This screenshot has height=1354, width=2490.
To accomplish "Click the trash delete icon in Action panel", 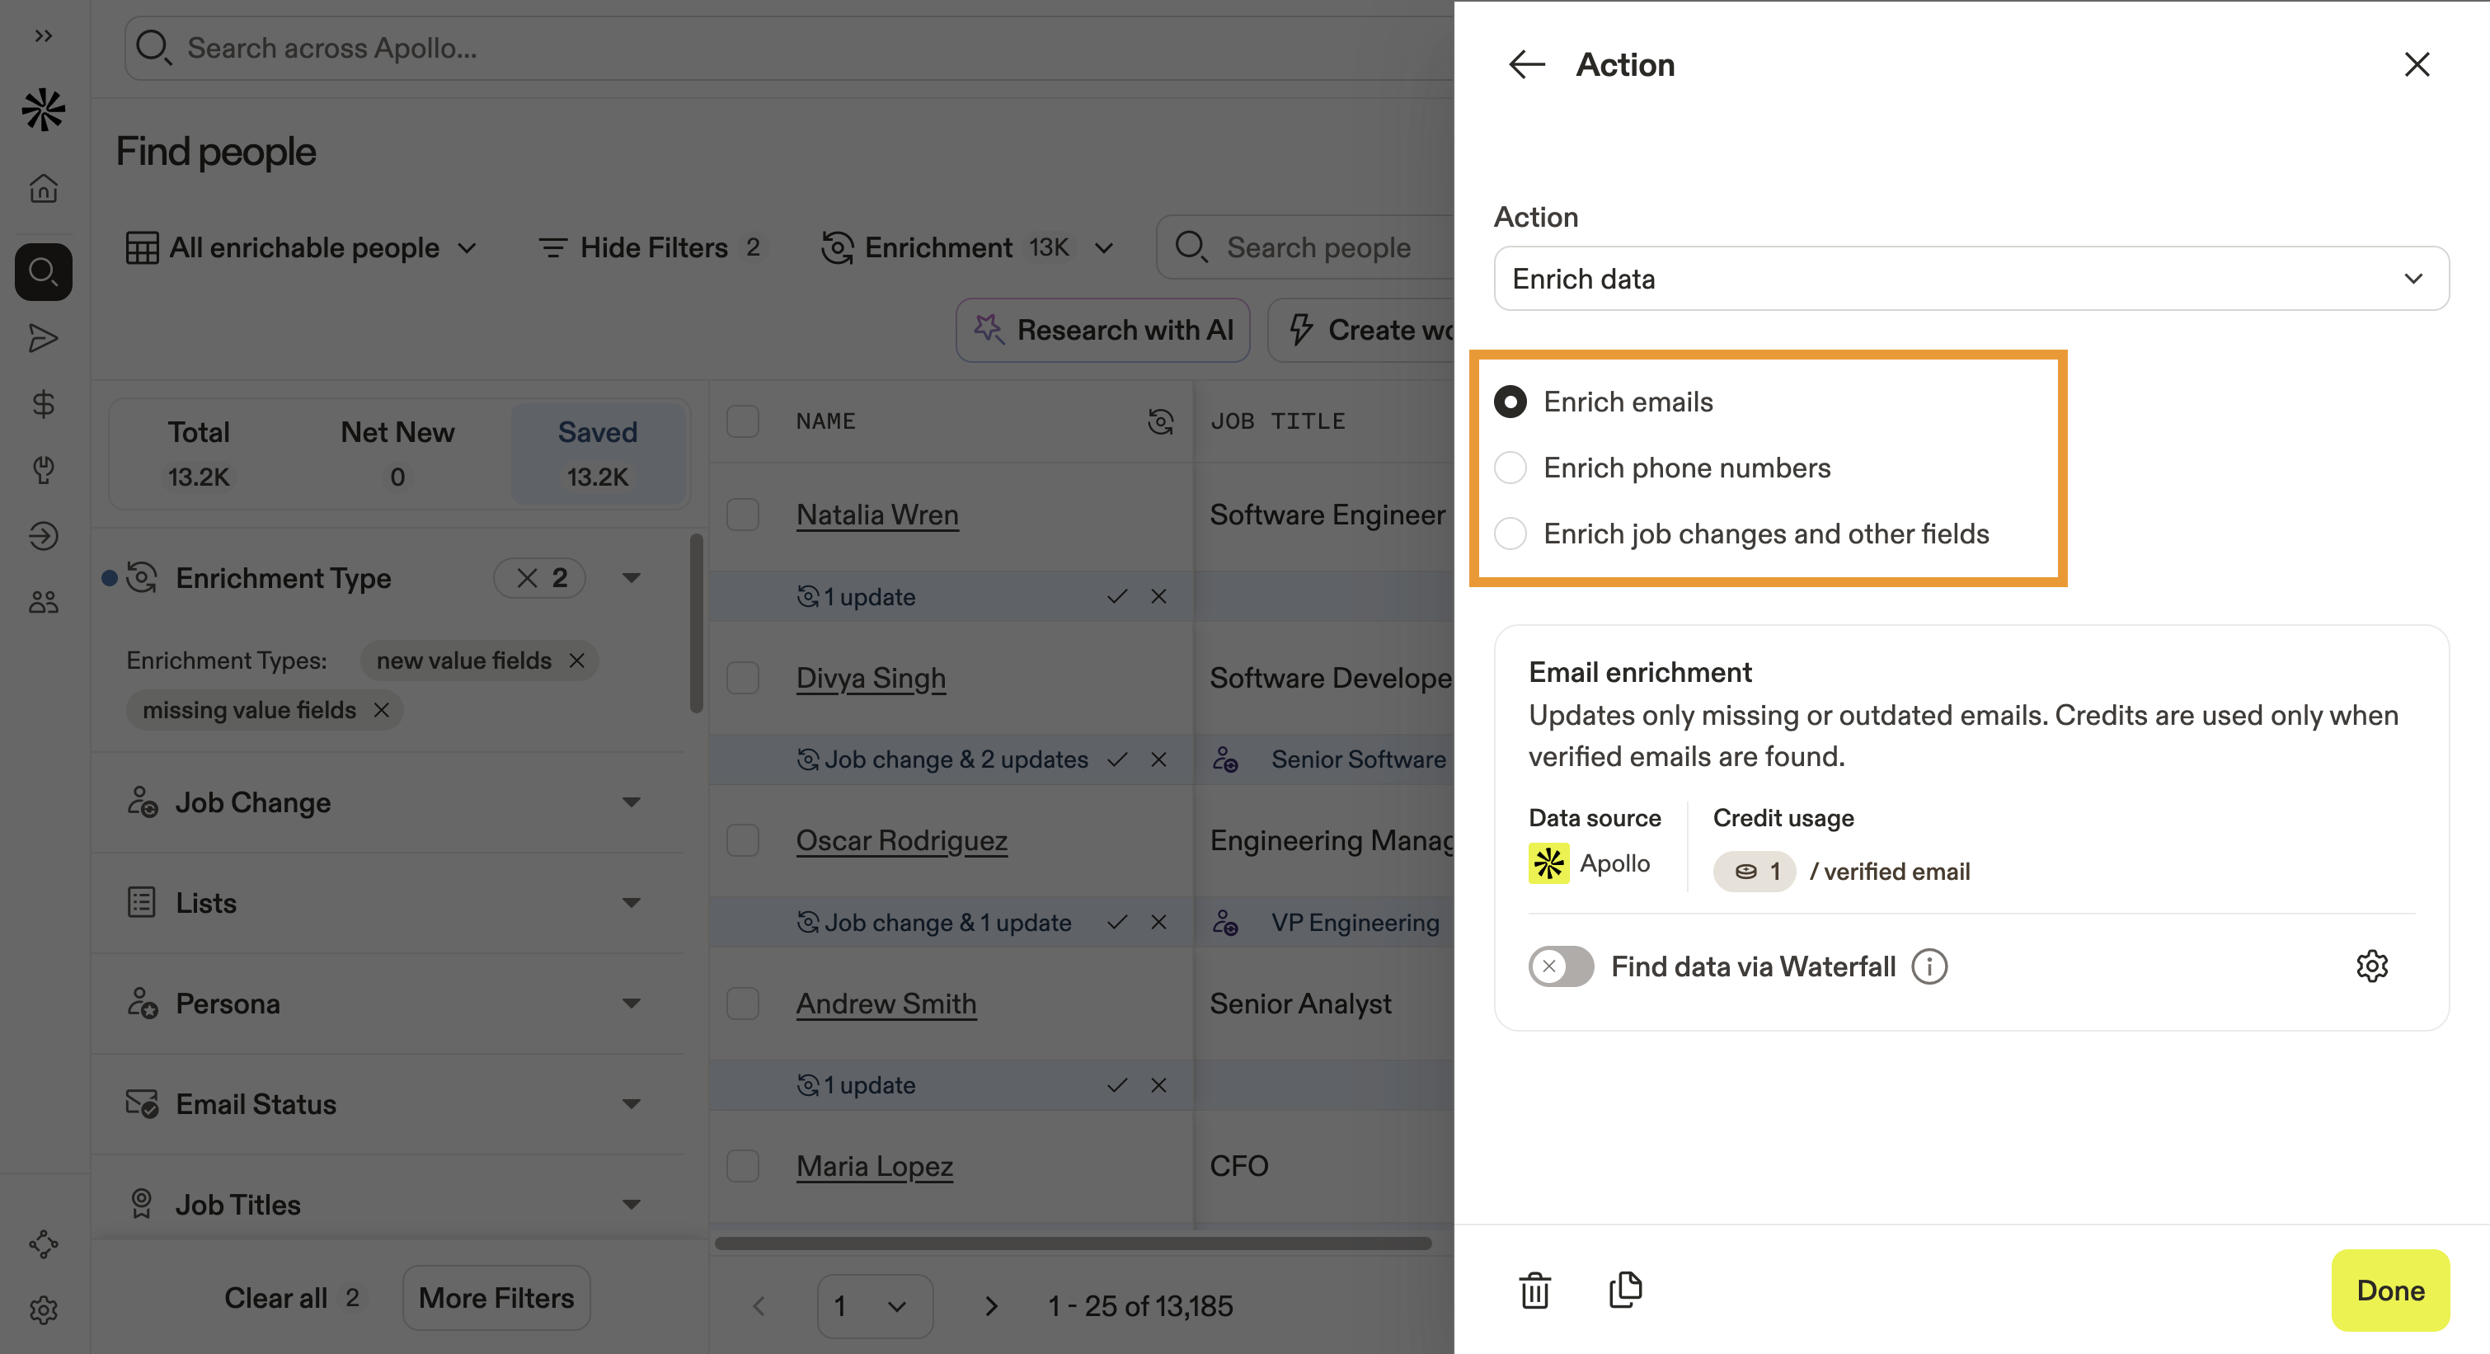I will pos(1534,1291).
